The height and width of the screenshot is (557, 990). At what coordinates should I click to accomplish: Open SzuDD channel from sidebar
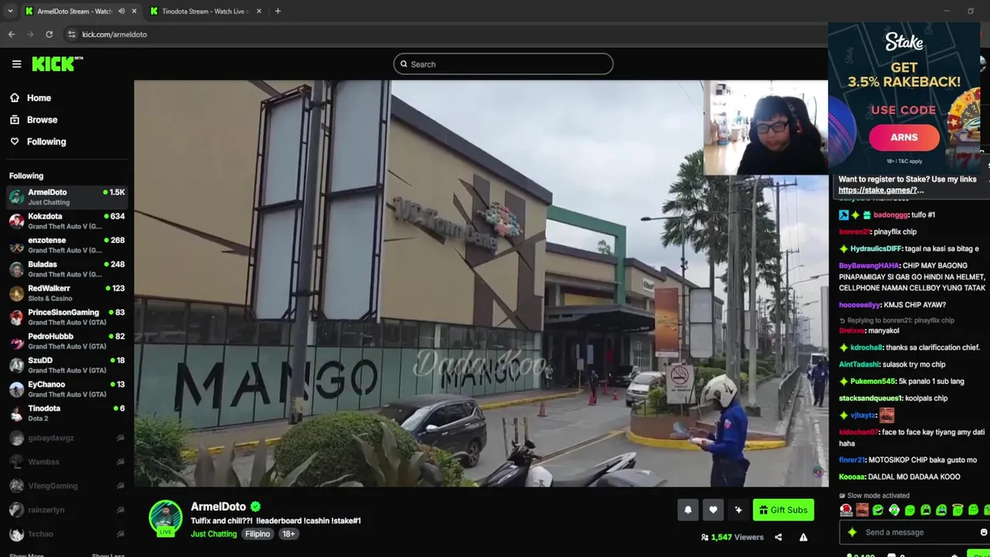(x=67, y=364)
